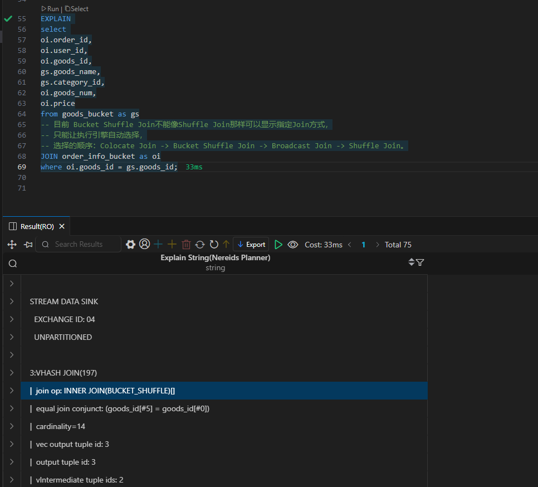
Task: Click the red trash delete icon
Action: pyautogui.click(x=186, y=245)
